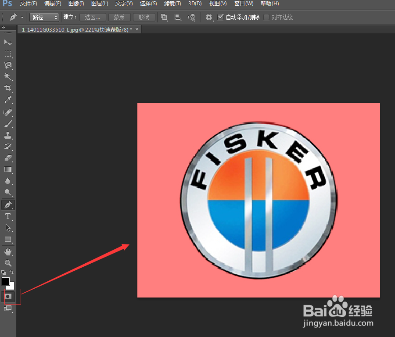Open the 视图(V) menu

218,4
